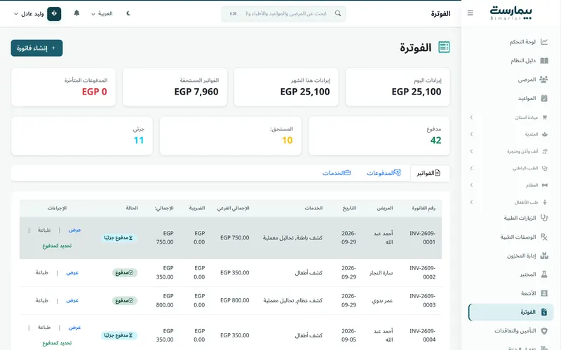Click the paid count card showing 42
Image resolution: width=561 pixels, height=350 pixels.
[379, 136]
